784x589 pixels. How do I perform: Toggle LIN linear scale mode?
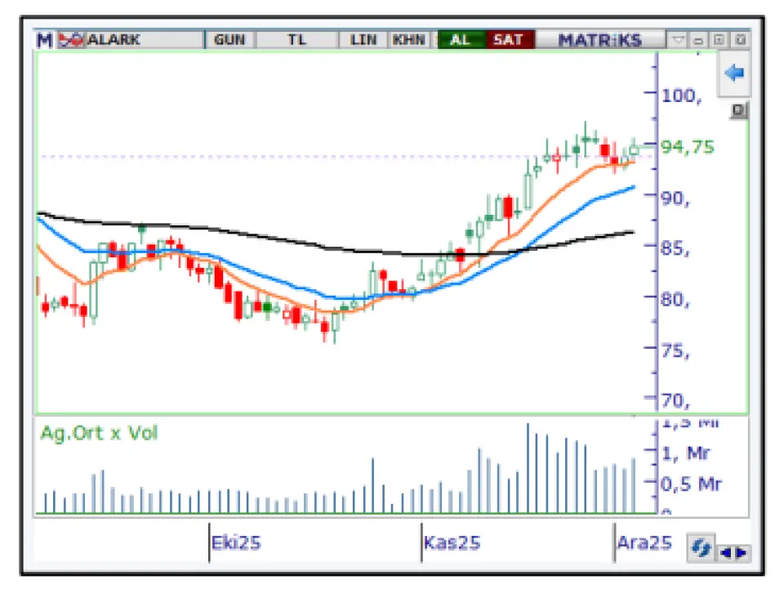(x=363, y=39)
